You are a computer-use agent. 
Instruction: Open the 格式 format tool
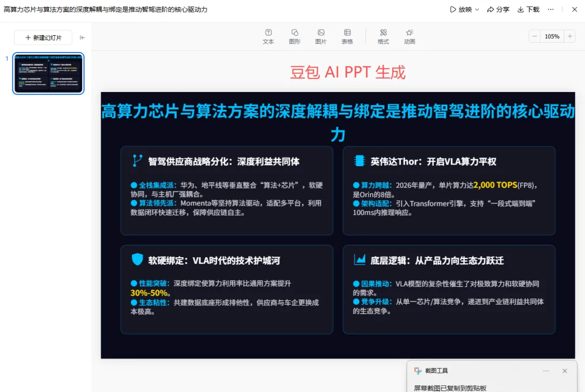[x=383, y=37]
